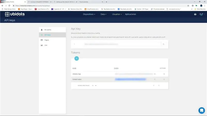This screenshot has width=207, height=116.
Task: Select Mi cuenta in the sidebar
Action: 52,30
